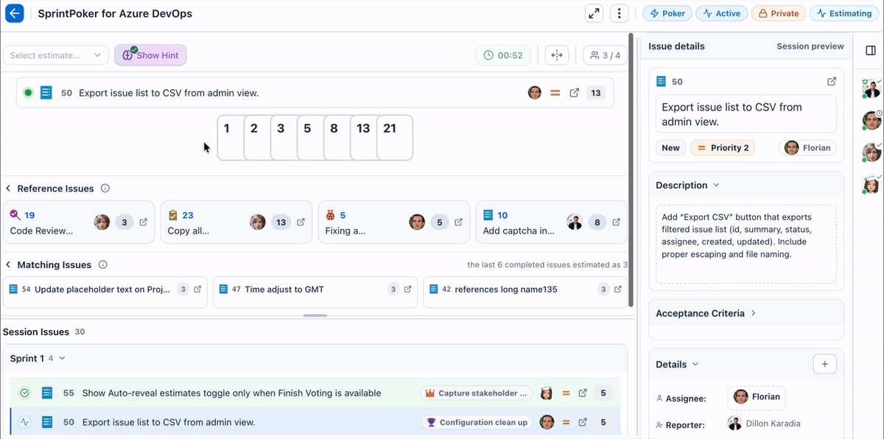Click the Configuration clean up epic label

click(477, 423)
